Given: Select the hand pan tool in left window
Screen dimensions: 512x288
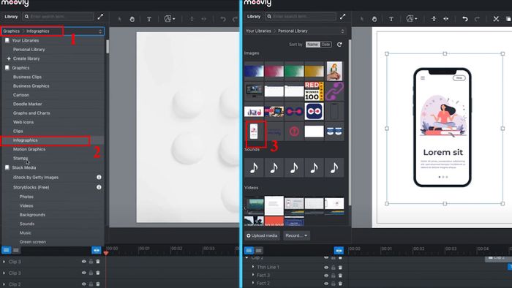Looking at the screenshot, I should 132,19.
